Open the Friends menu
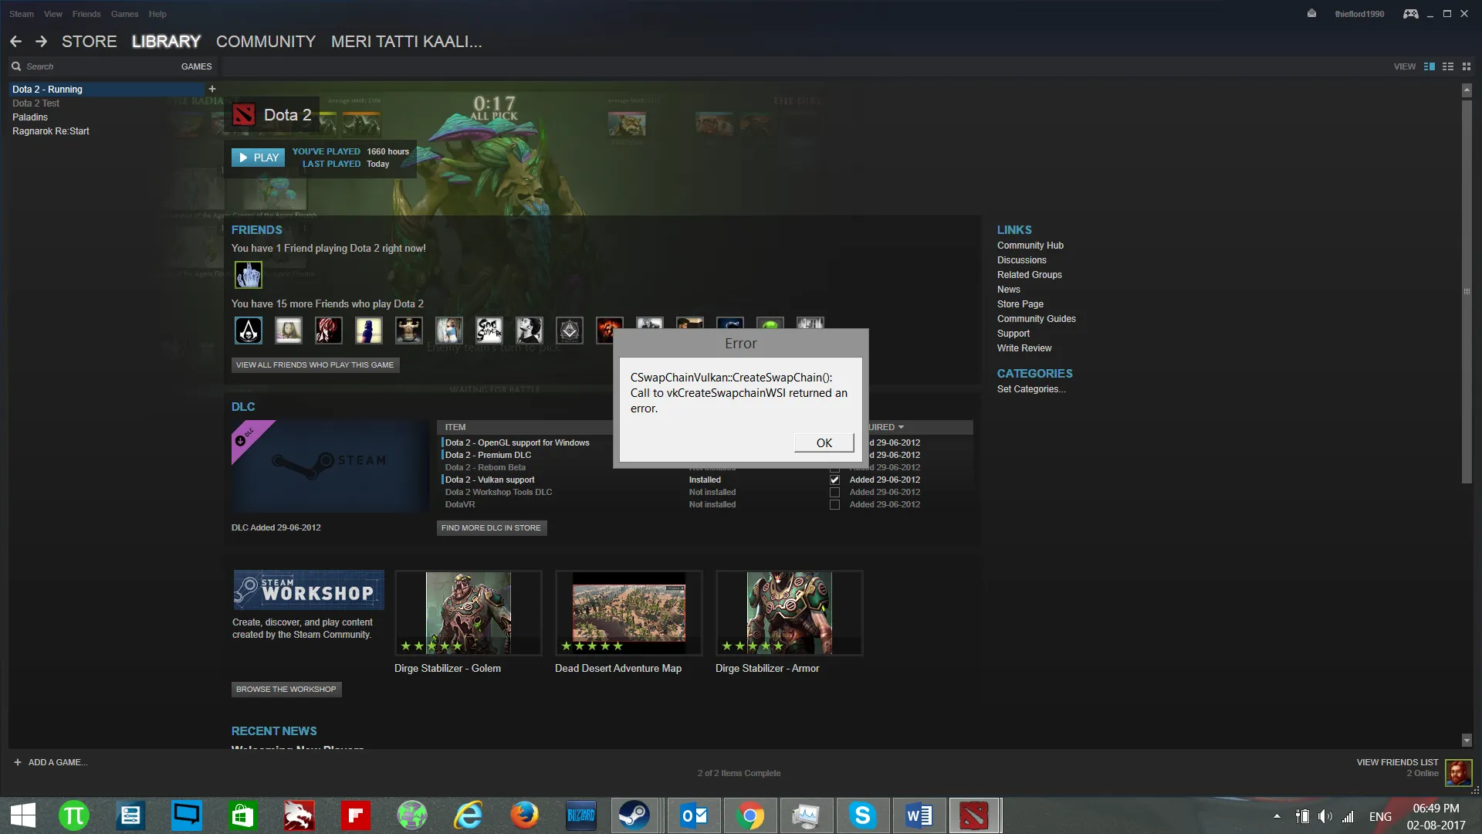 pos(86,14)
